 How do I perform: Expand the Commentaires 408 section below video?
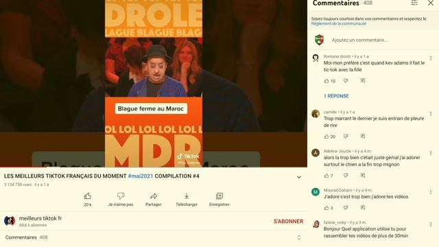(299, 237)
